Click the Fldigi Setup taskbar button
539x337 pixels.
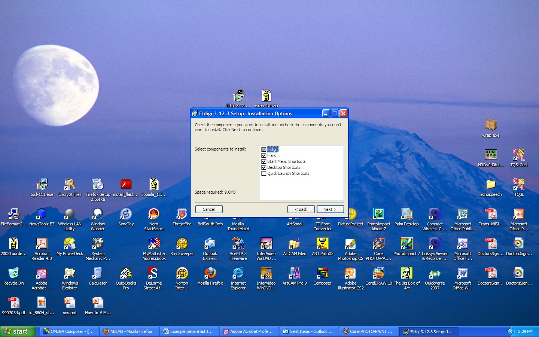(x=429, y=331)
